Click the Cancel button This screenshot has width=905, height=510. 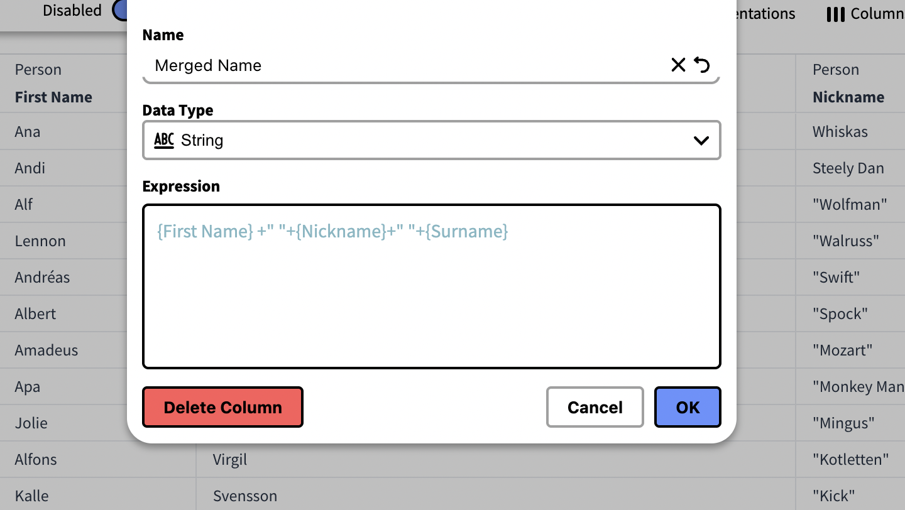point(595,408)
